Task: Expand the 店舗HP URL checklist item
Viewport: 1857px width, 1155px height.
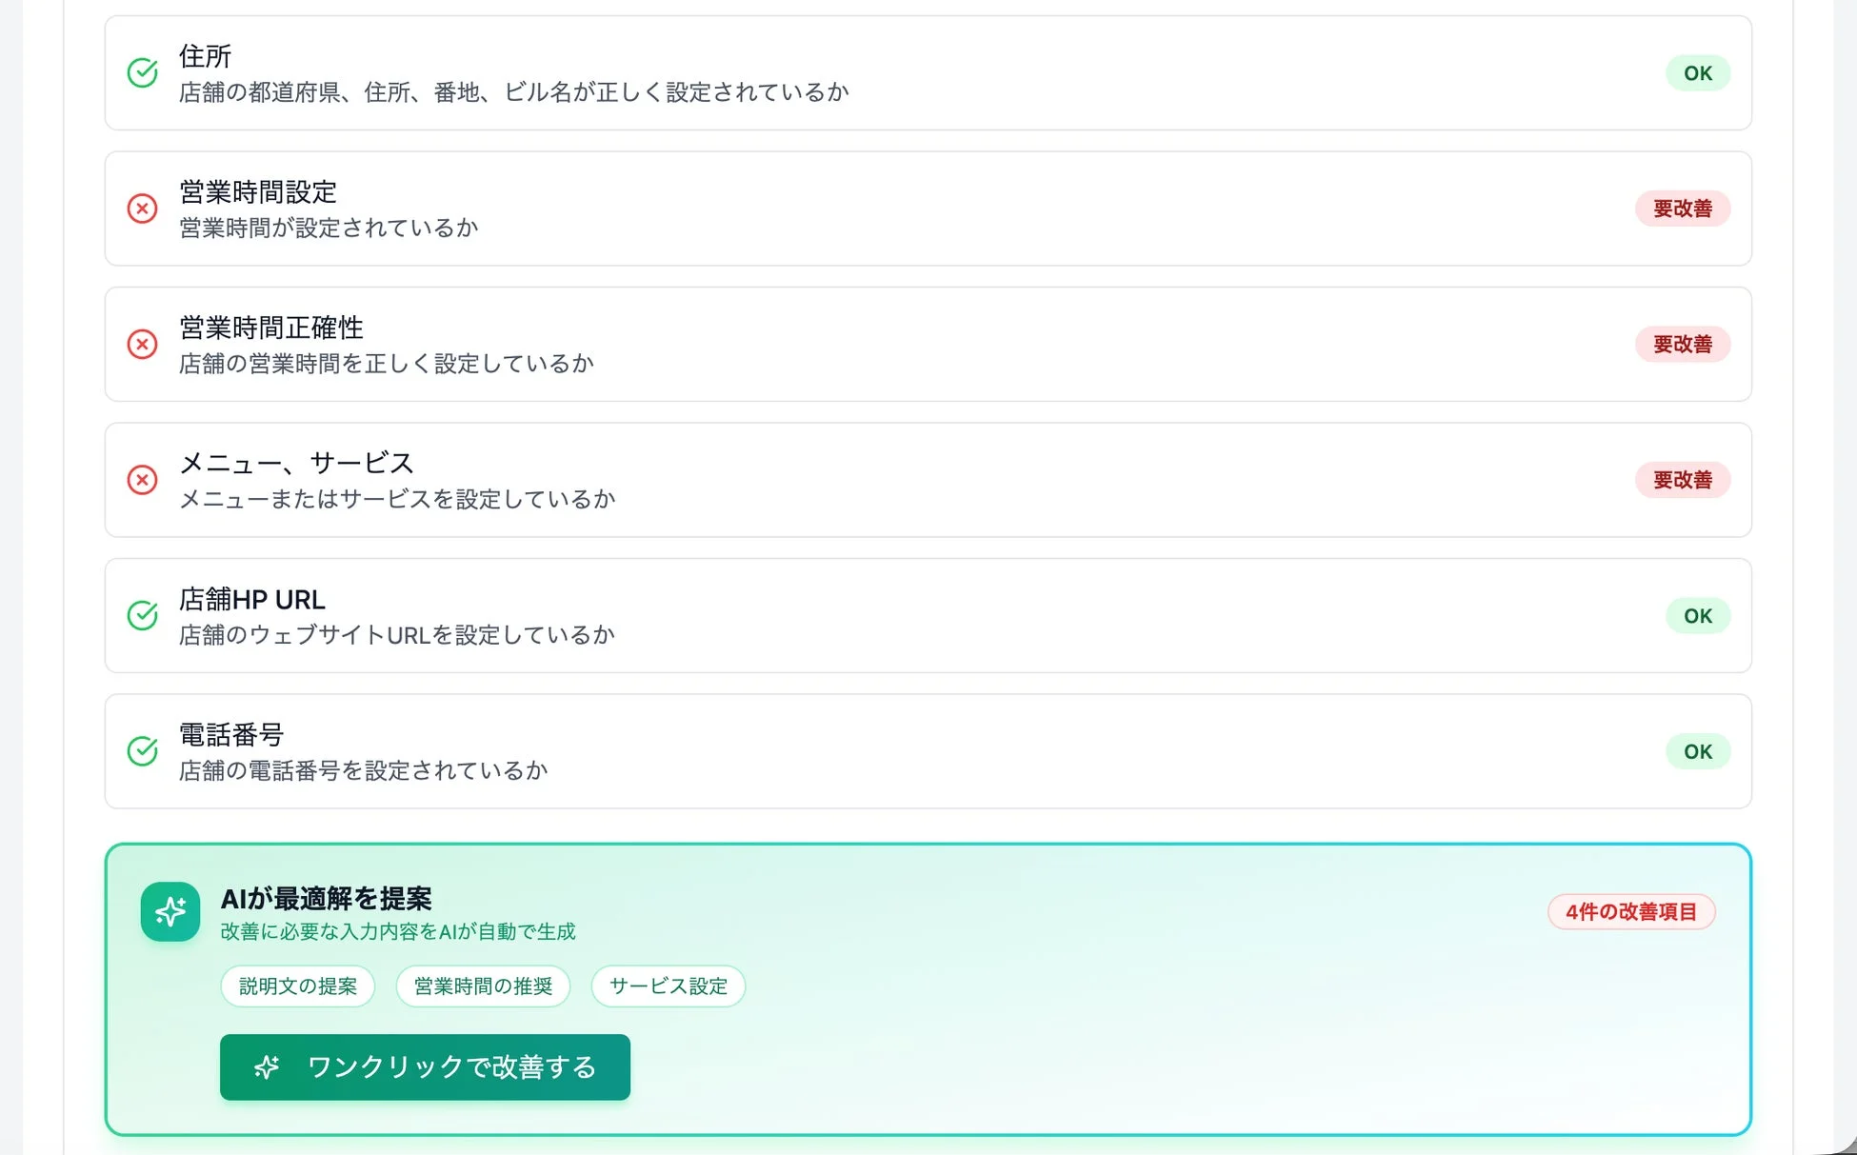Action: pyautogui.click(x=928, y=616)
